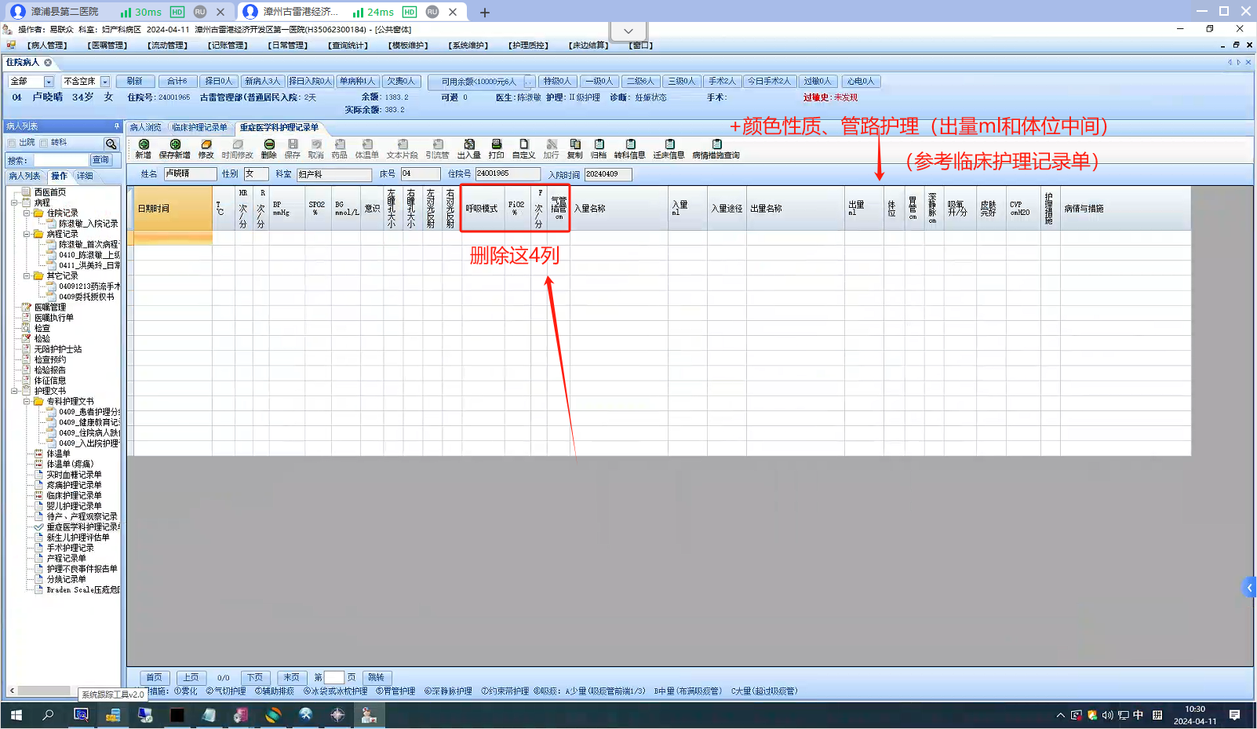Click the 时间修改 toolbar icon

click(238, 149)
